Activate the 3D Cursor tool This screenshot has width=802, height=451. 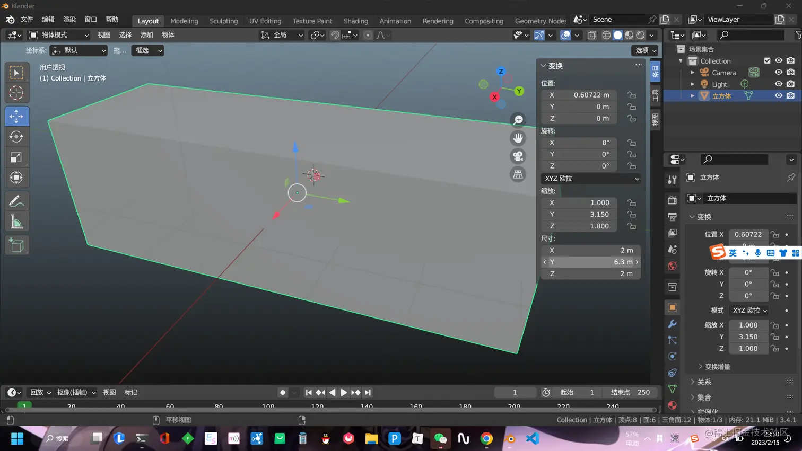tap(16, 93)
